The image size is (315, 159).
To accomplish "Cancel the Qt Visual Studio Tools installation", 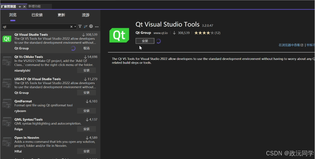I will [86, 48].
